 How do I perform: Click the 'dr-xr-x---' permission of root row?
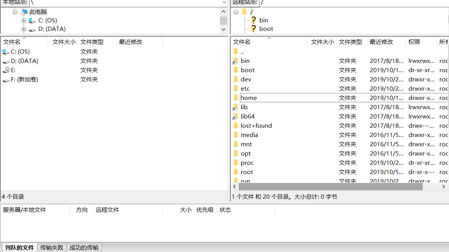422,172
